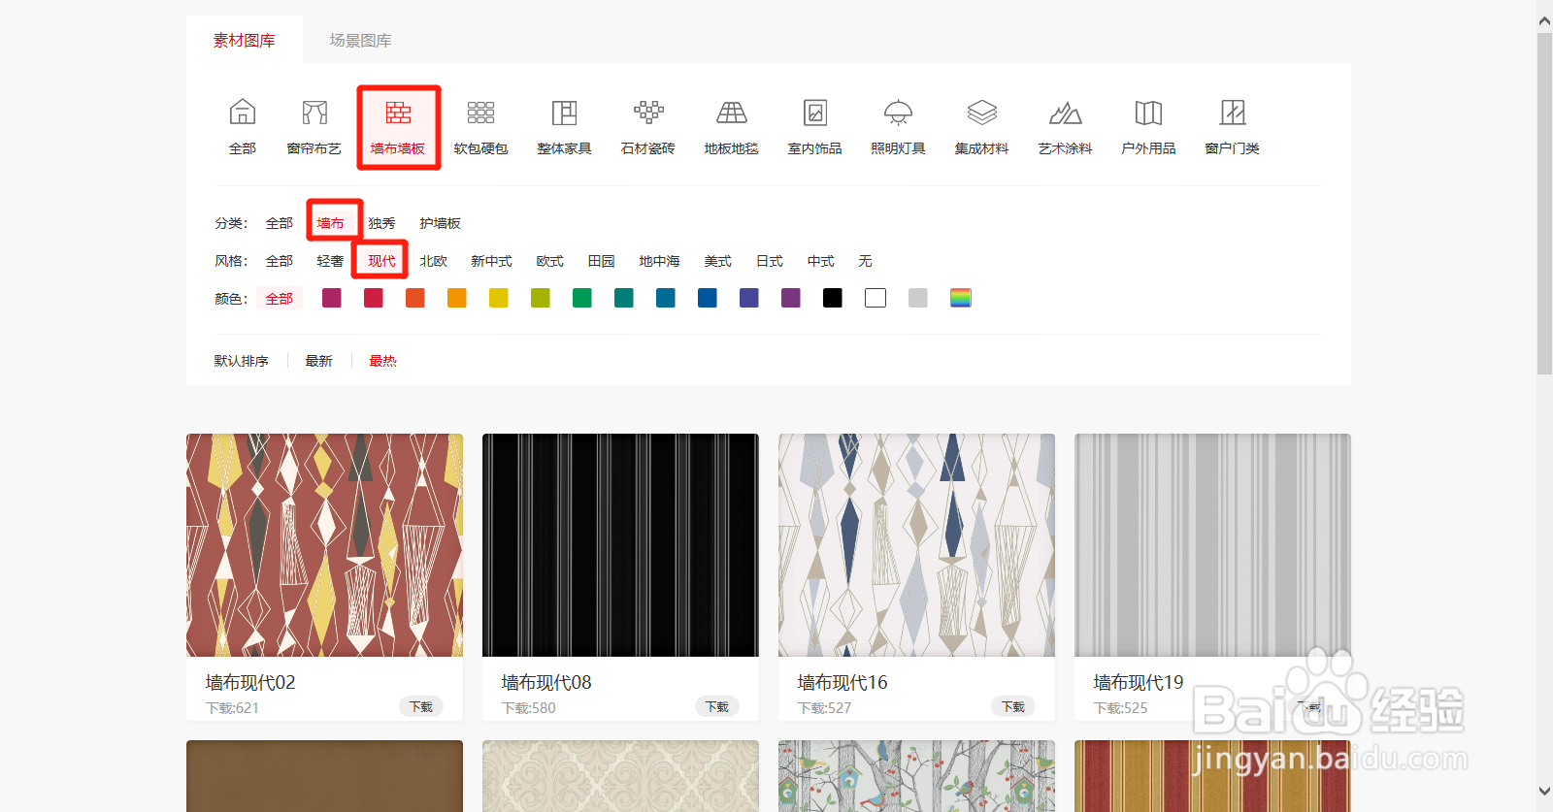Filter by 独秀 classification
The width and height of the screenshot is (1553, 812).
tap(382, 223)
